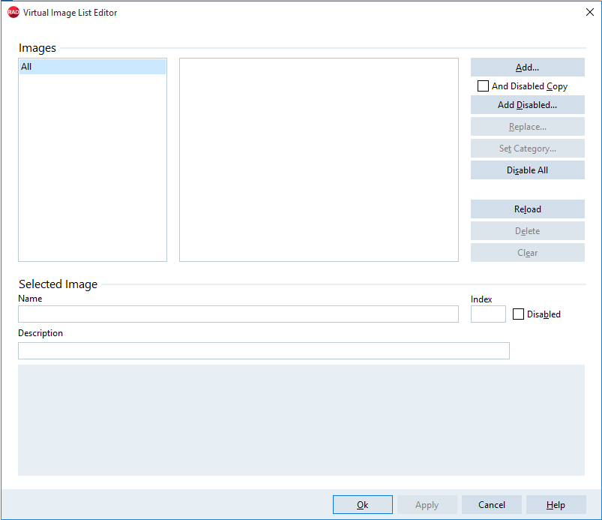Click the RAD Studio icon in title bar
The height and width of the screenshot is (520, 602).
point(13,12)
